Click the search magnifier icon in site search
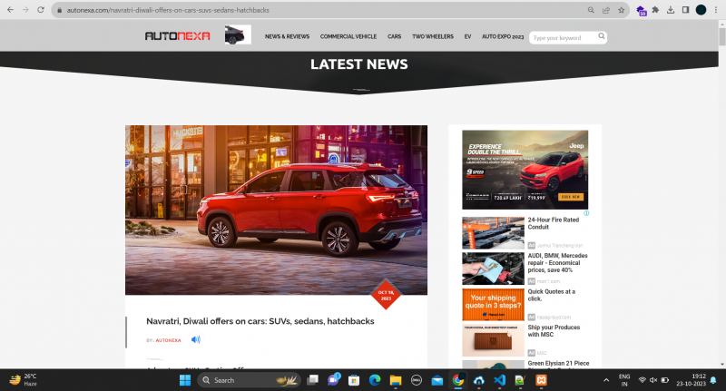726x391 pixels. (600, 37)
